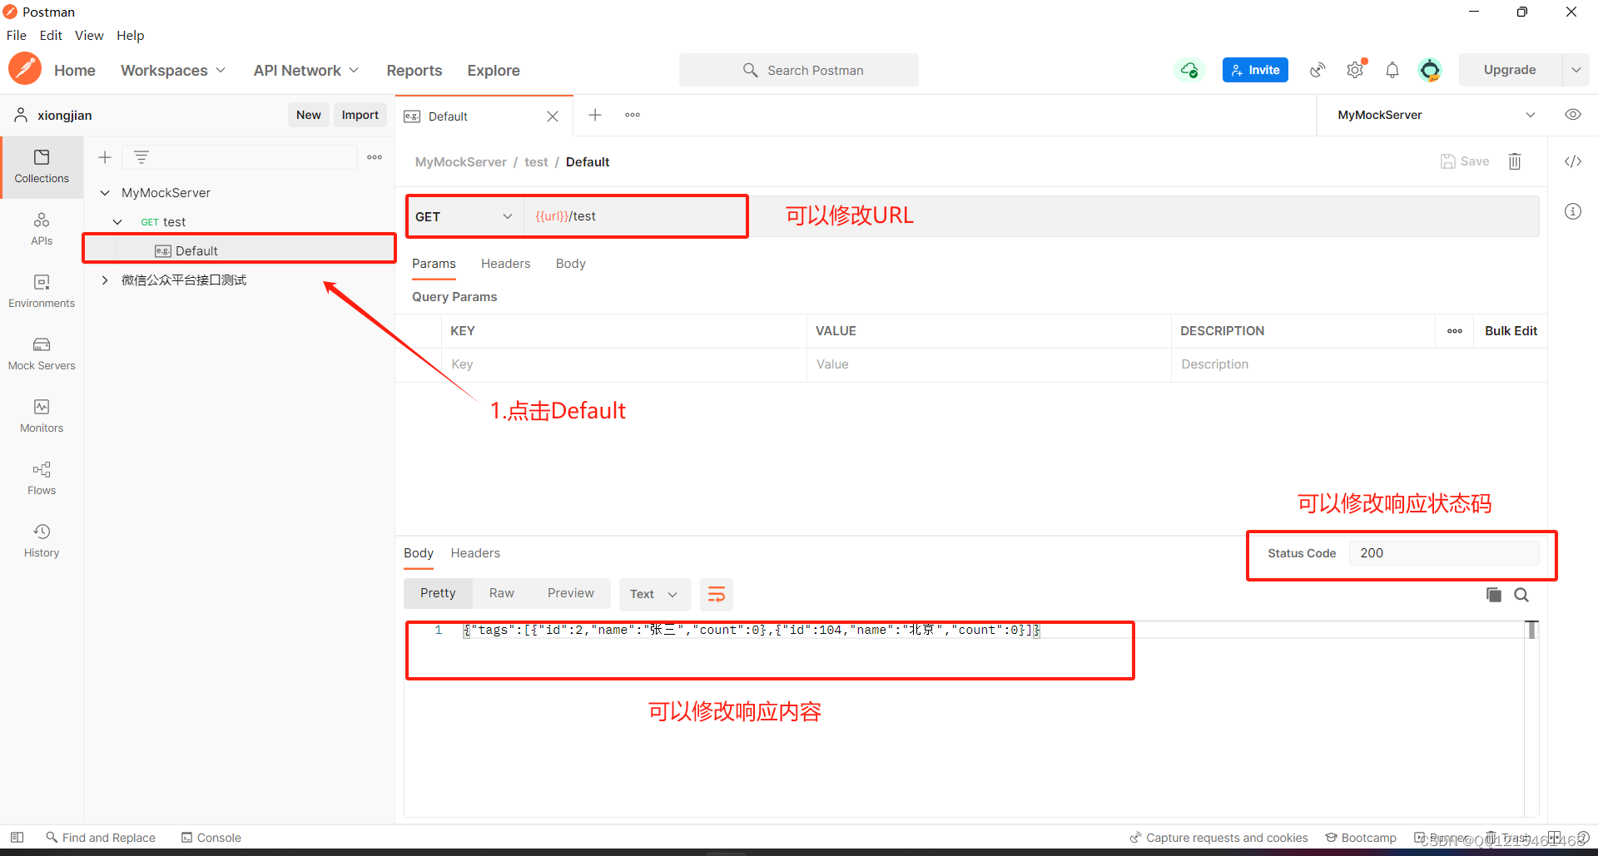Open the Flows sidebar panel
1598x856 pixels.
click(42, 478)
